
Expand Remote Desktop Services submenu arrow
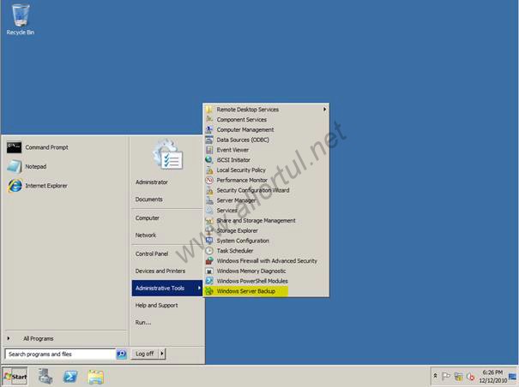point(325,109)
